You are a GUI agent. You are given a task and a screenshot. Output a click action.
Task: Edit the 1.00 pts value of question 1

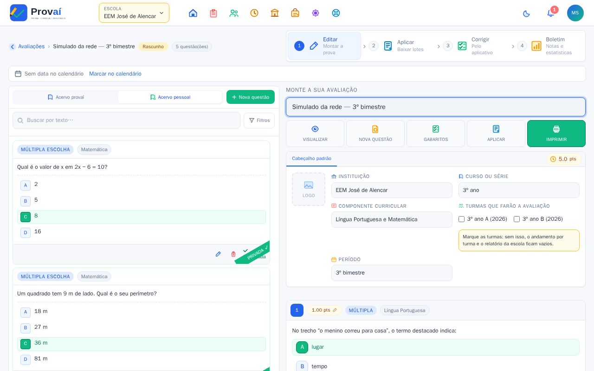coord(324,310)
